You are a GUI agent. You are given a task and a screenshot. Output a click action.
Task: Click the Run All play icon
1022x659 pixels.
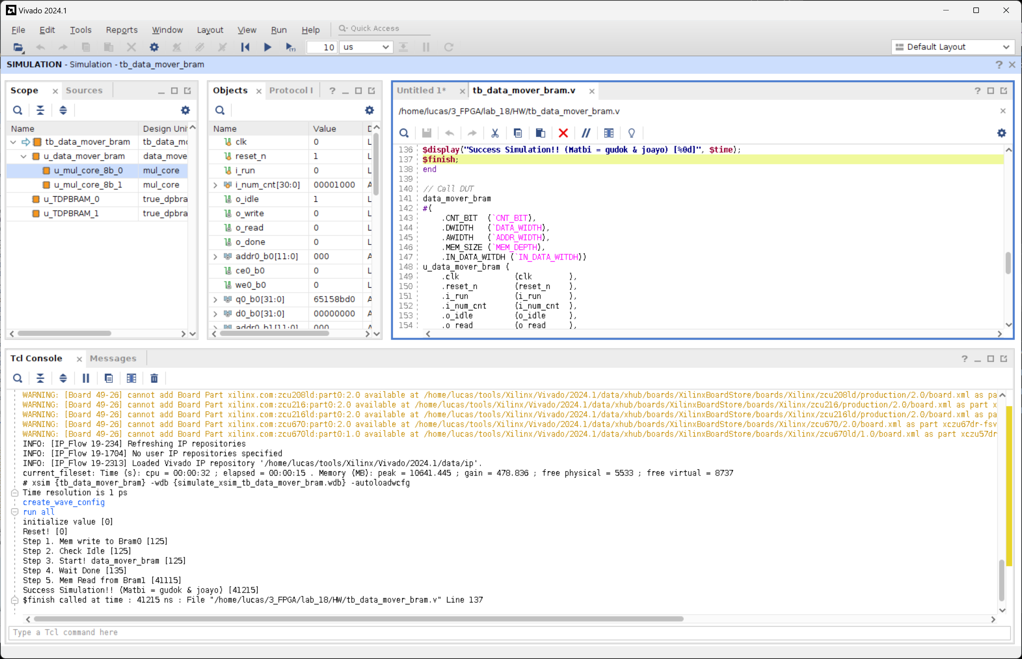coord(268,47)
